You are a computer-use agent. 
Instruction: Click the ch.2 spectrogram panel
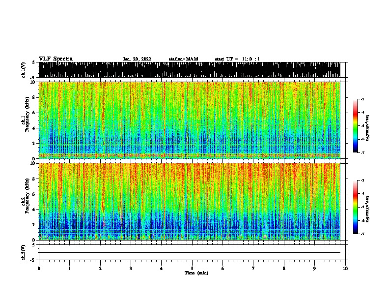coord(190,202)
